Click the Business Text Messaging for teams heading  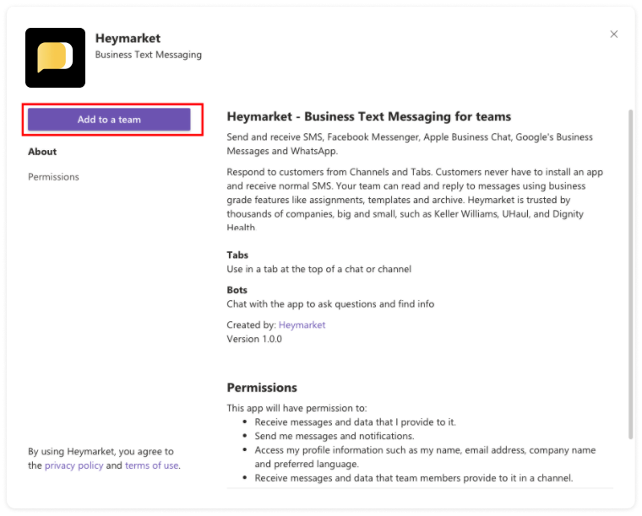coord(369,116)
